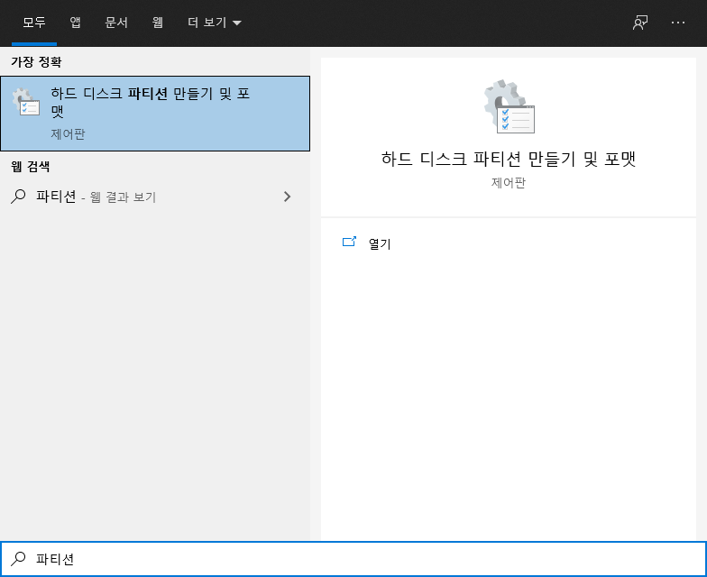Viewport: 707px width, 577px height.
Task: Expand the 더 보기 dropdown
Action: coord(215,22)
